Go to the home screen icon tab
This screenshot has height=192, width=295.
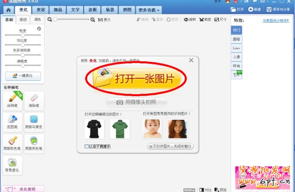coord(8,10)
